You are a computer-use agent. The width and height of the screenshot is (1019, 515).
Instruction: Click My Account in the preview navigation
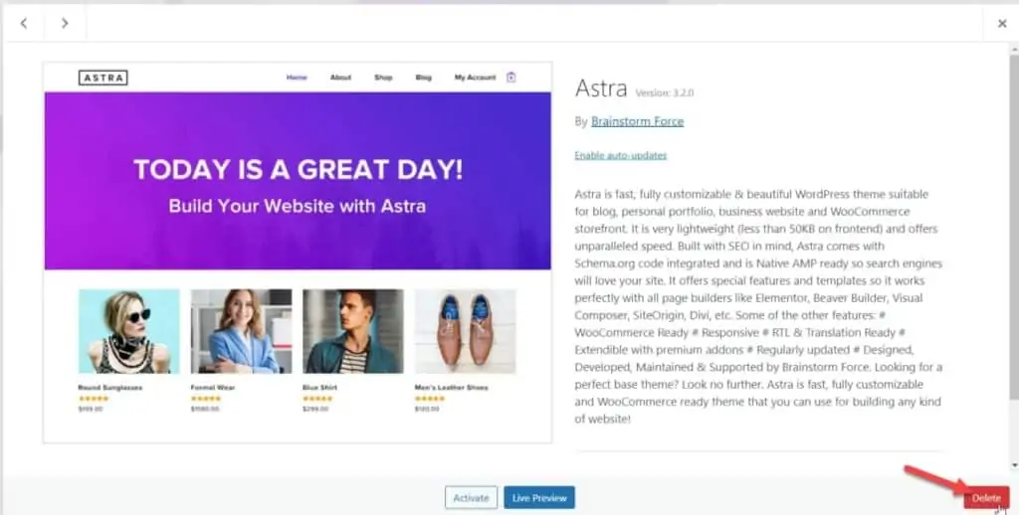tap(475, 78)
